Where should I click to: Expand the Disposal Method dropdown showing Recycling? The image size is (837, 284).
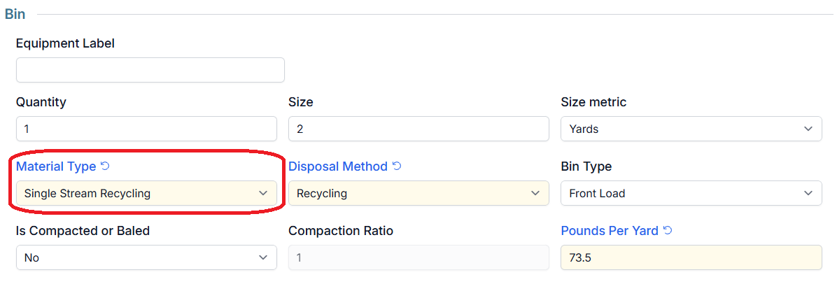(x=418, y=193)
